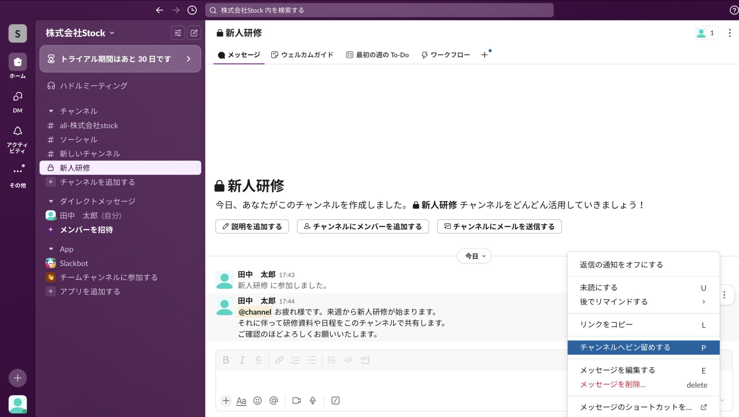Switch to the ウェルカムガイド tab
Image resolution: width=739 pixels, height=417 pixels.
click(303, 55)
